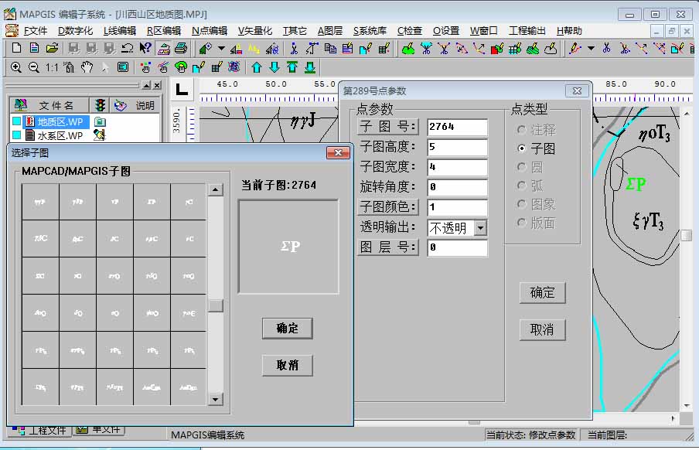Click the red region edit icon
Viewport: 699px width, 450px height.
pos(497,48)
